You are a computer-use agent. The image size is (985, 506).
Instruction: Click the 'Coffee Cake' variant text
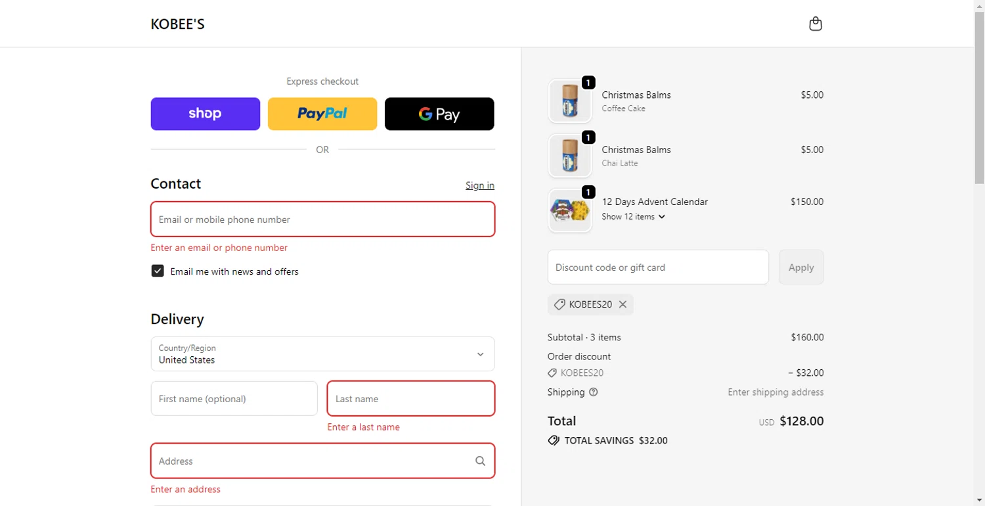(x=623, y=108)
